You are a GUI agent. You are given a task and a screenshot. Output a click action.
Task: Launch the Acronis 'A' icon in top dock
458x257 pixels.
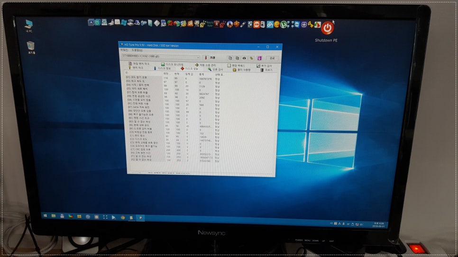point(91,22)
